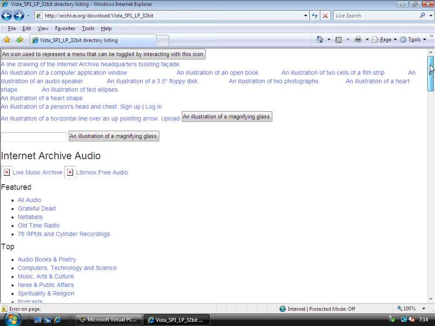Click the text ellipses illustration link

click(80, 90)
